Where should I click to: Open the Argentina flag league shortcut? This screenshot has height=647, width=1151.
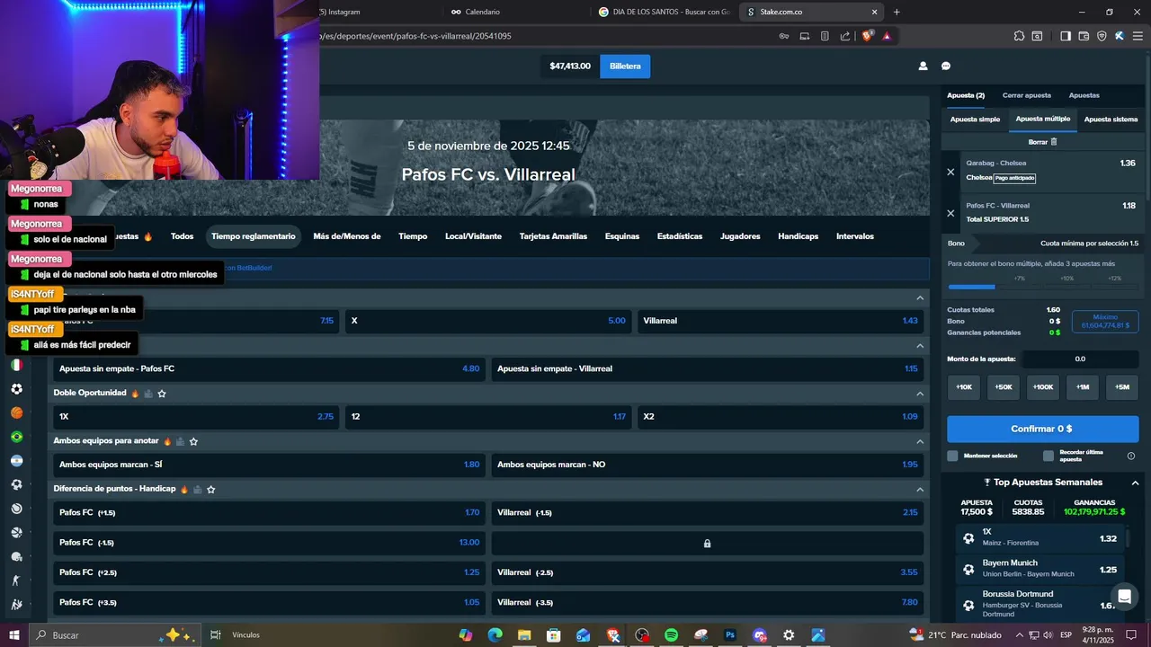[x=16, y=461]
